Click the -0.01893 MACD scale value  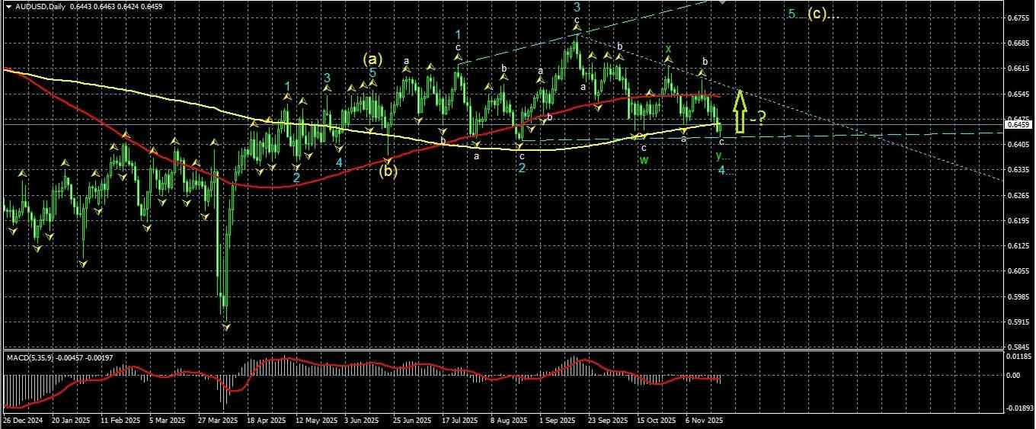1018,408
